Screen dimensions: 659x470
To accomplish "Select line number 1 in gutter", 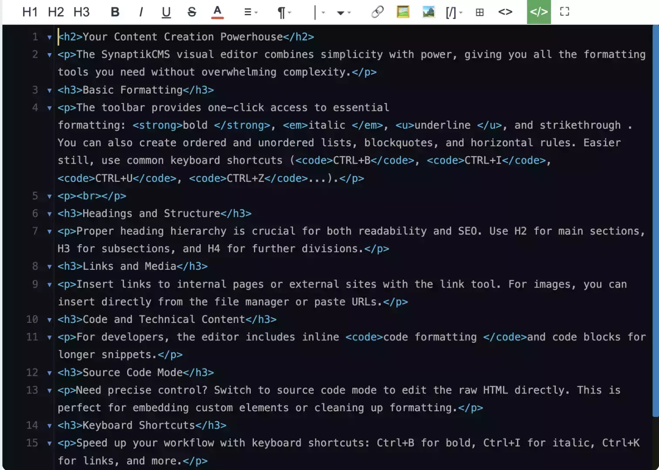I will coord(35,37).
